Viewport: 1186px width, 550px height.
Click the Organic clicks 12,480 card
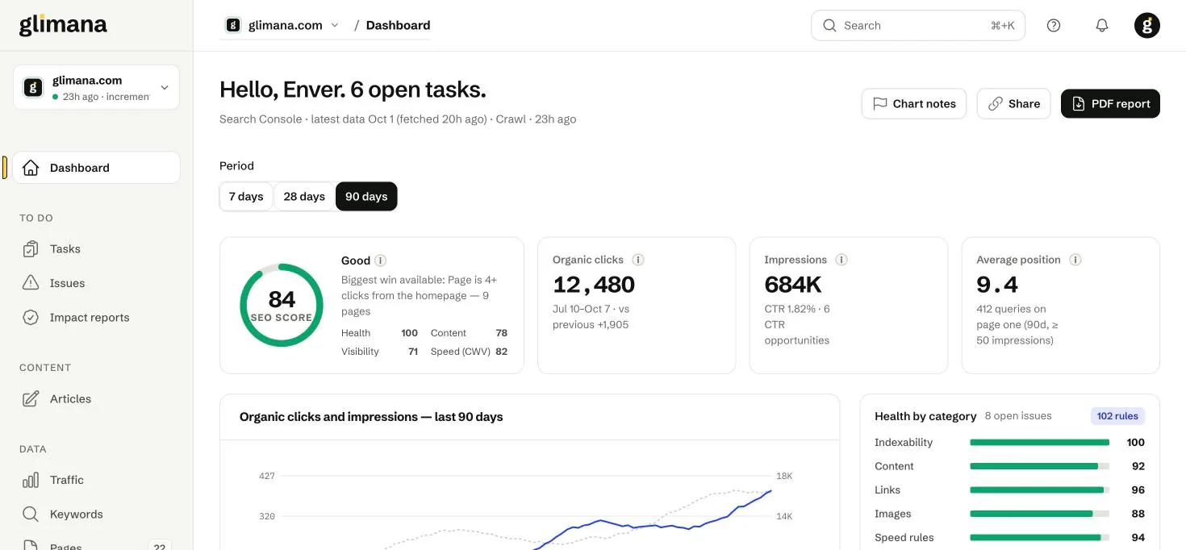pos(637,305)
